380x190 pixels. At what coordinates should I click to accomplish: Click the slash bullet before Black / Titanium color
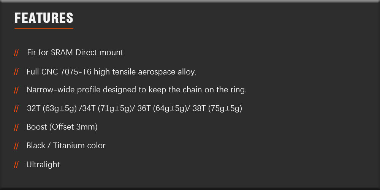(16, 146)
